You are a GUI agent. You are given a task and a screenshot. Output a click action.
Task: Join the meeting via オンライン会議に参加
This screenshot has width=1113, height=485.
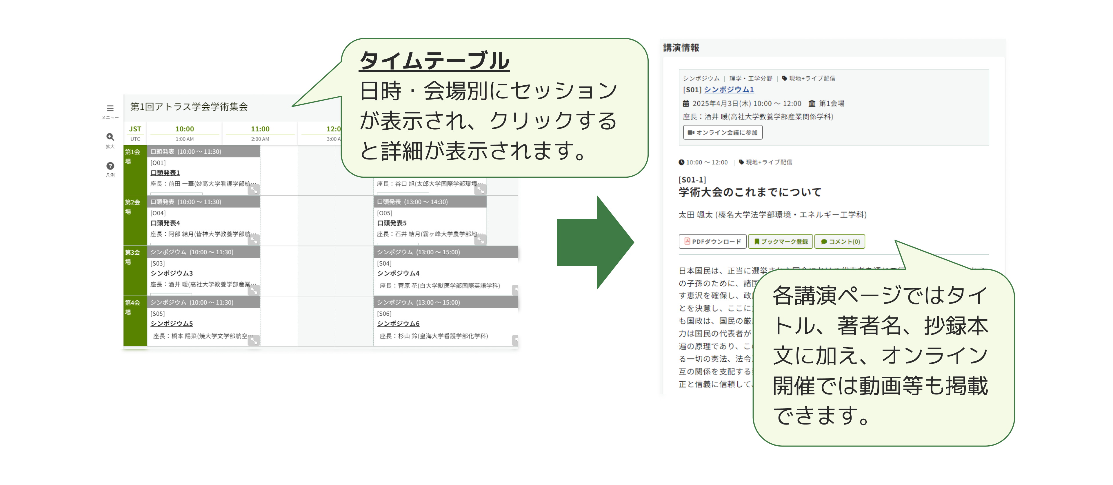pyautogui.click(x=723, y=133)
